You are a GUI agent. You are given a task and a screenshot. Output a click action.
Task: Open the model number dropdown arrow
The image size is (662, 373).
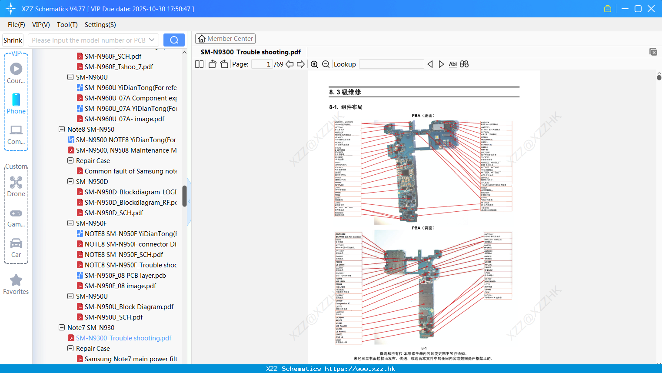point(152,40)
